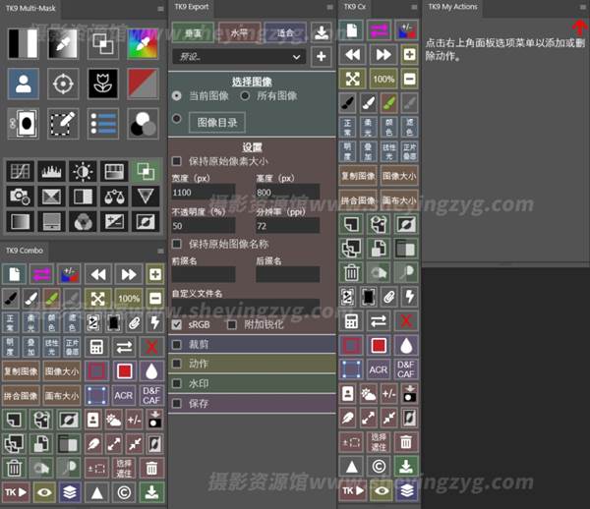Enable the 保持原始像素大小 checkbox
Image resolution: width=590 pixels, height=509 pixels.
coord(177,161)
